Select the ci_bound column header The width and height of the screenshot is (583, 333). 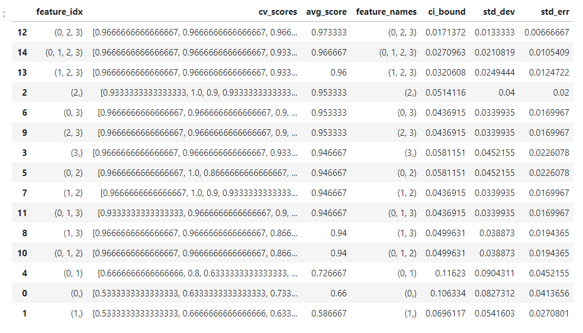tap(445, 12)
